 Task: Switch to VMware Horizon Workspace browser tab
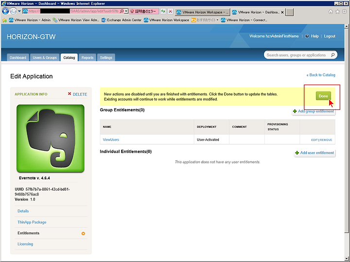[x=202, y=12]
